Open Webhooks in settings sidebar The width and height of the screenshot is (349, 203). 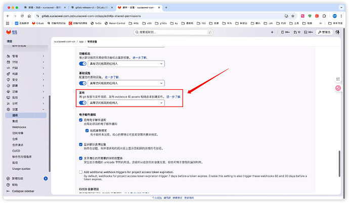coord(20,127)
